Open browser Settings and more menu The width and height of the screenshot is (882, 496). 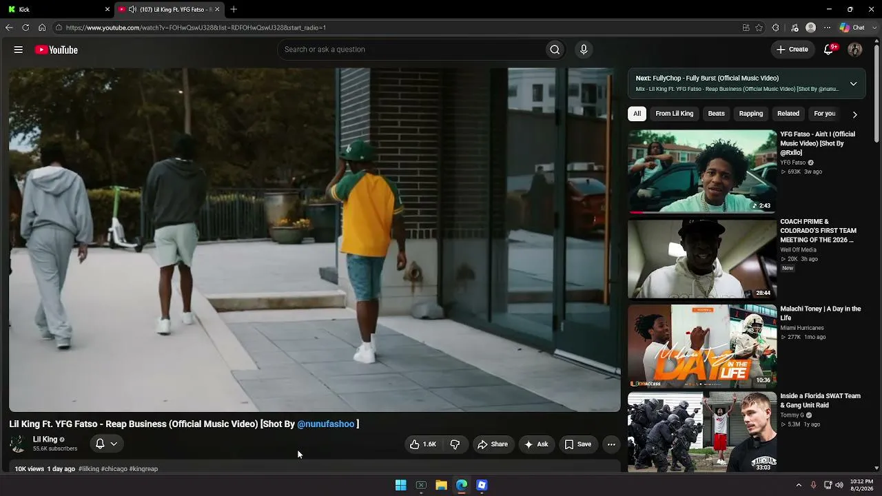coord(828,28)
